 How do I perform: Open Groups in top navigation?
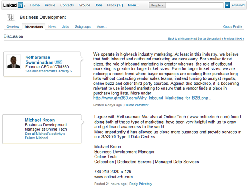(85, 5)
